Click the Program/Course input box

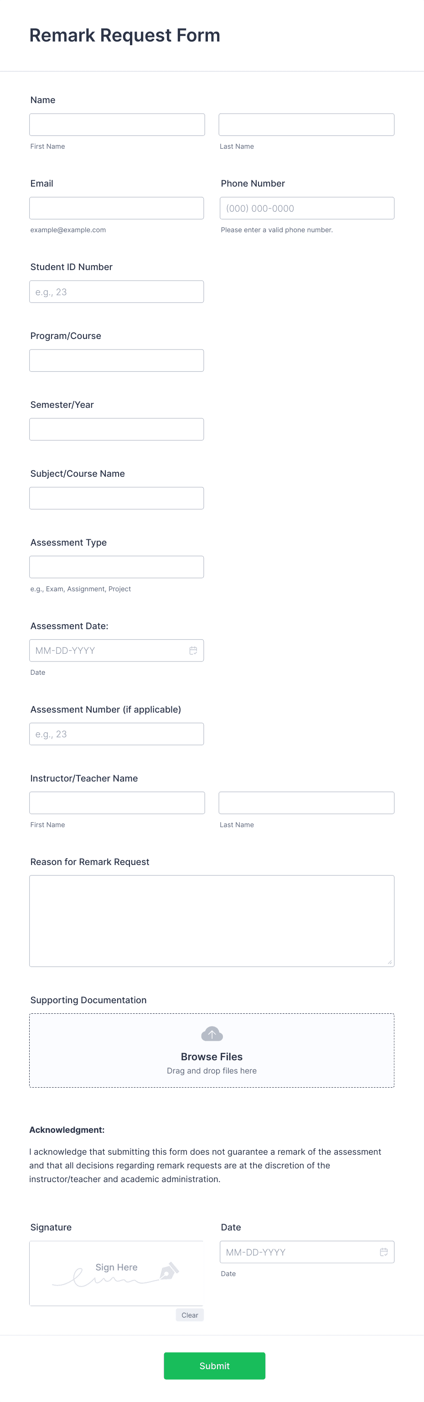pyautogui.click(x=117, y=360)
